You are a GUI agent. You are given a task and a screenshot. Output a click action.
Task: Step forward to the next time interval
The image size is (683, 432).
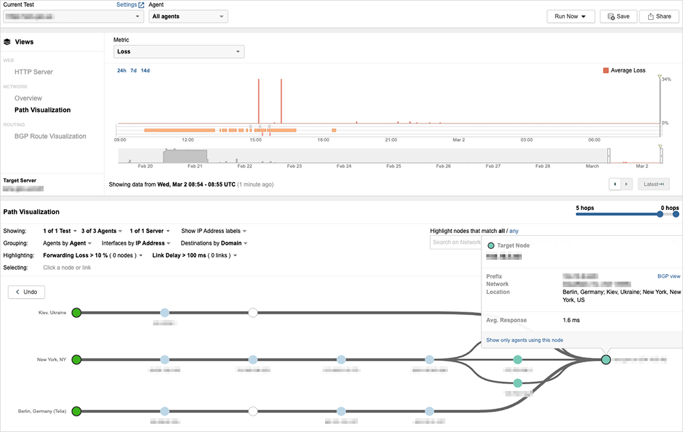click(626, 185)
